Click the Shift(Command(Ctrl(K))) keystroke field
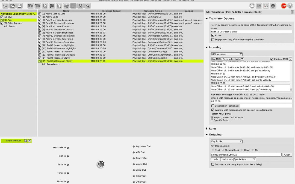Viewport: 295px width, 184px height. tap(246, 155)
